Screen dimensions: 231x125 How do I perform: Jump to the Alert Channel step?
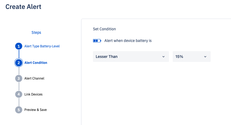coord(34,78)
